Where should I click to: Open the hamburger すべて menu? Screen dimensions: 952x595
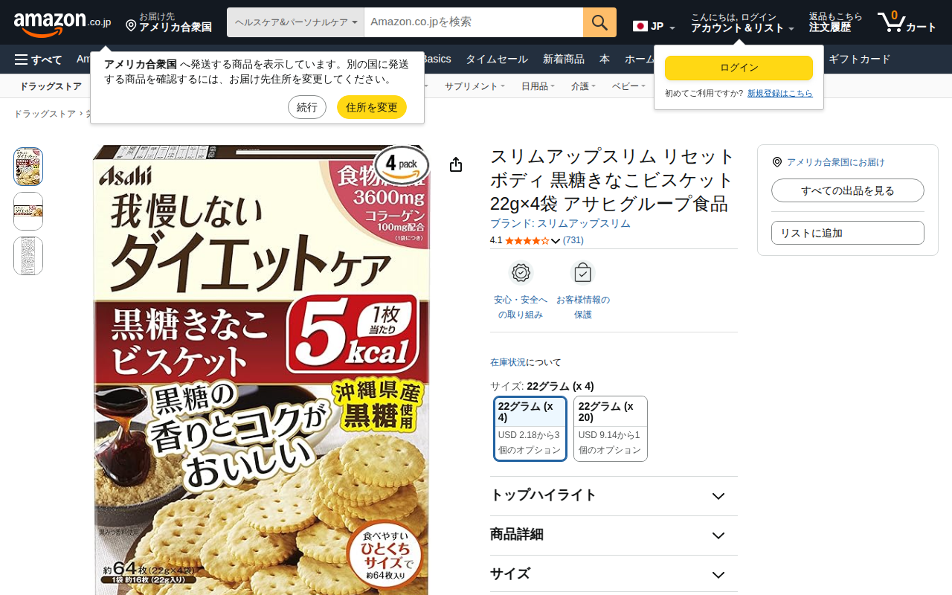click(x=38, y=59)
